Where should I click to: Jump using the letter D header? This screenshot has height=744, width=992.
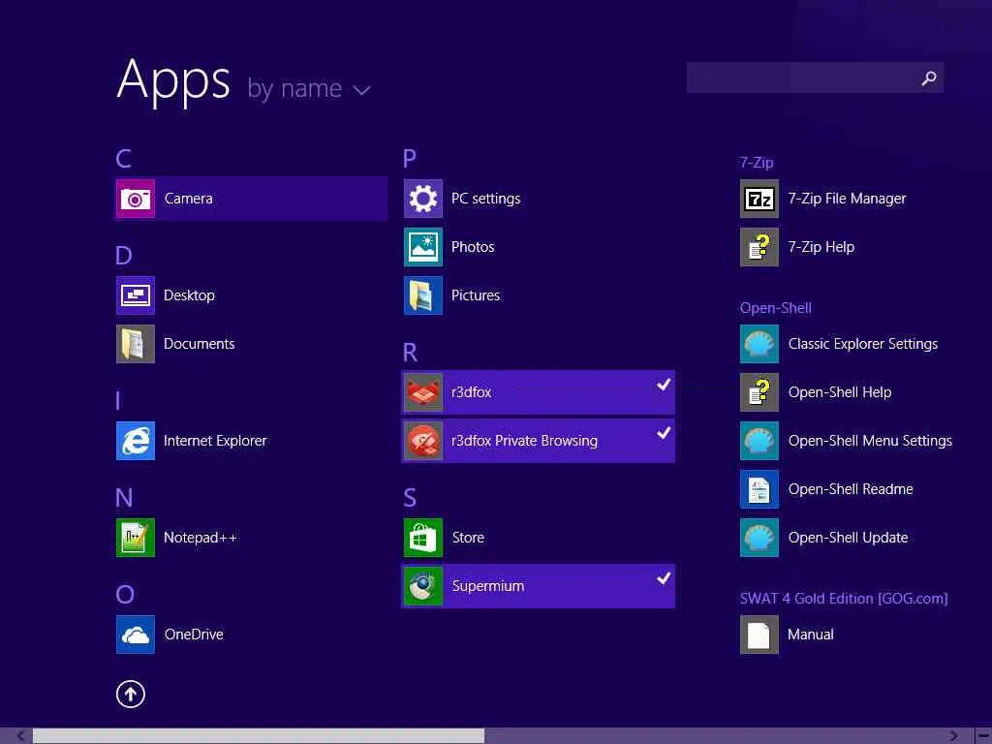point(123,256)
